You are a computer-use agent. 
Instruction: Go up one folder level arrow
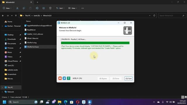tap(16, 15)
